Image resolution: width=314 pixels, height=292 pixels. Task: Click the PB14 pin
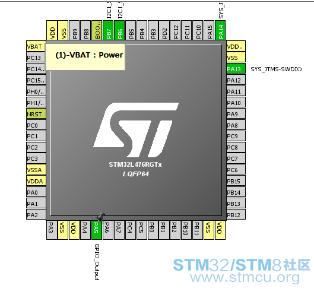point(236,192)
